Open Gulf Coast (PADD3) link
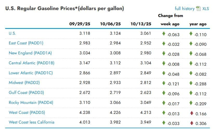 pyautogui.click(x=26, y=93)
